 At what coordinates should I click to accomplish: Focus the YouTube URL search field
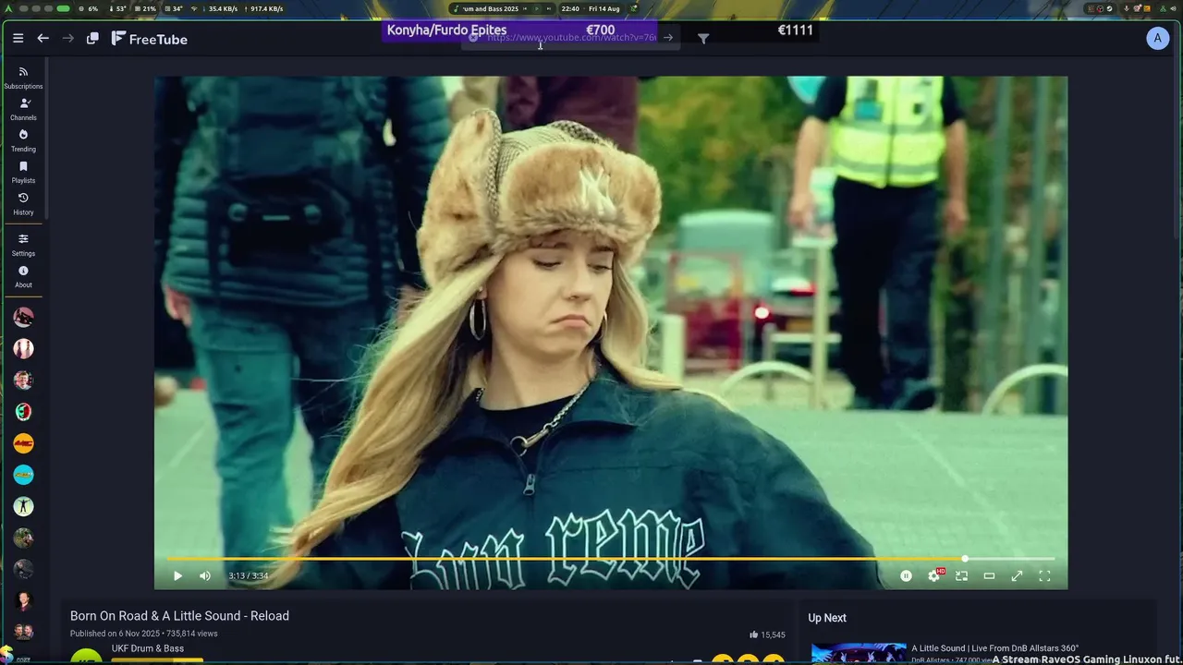click(571, 38)
